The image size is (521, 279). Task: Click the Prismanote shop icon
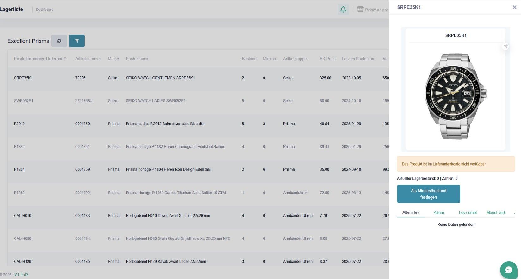[x=360, y=9]
